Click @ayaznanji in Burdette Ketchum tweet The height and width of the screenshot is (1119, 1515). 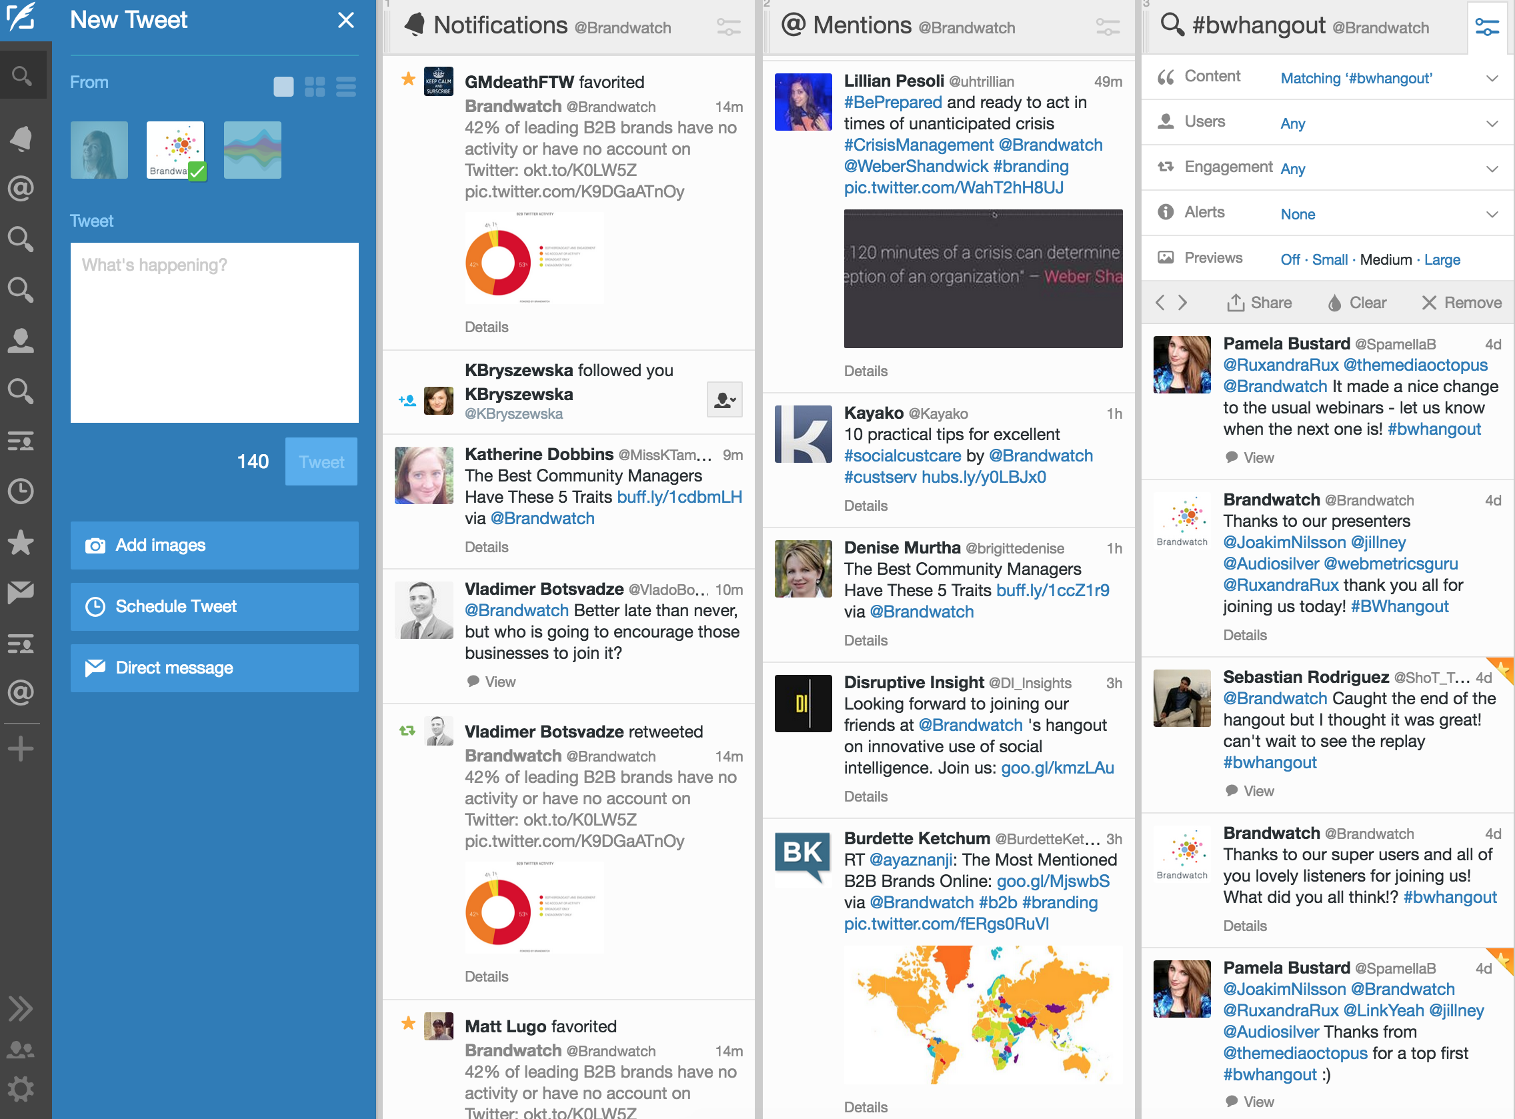point(910,860)
